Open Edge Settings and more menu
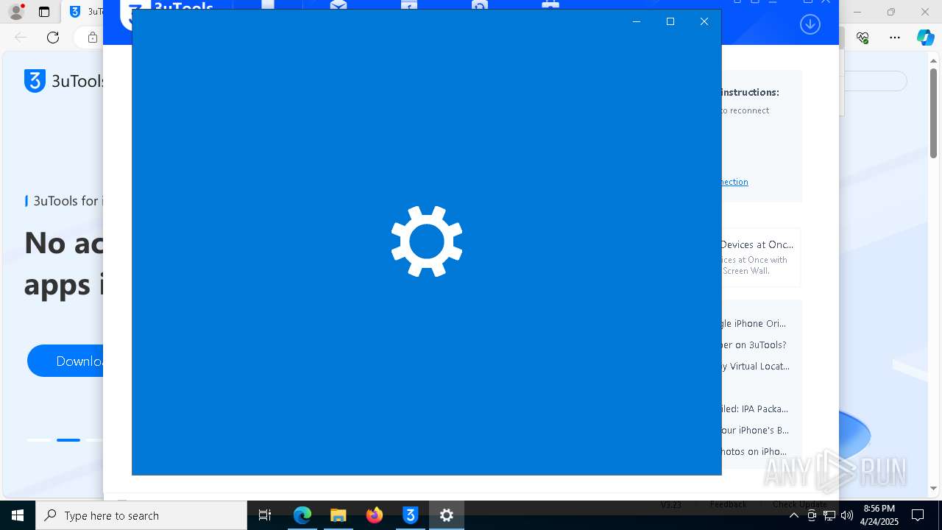 coord(895,38)
